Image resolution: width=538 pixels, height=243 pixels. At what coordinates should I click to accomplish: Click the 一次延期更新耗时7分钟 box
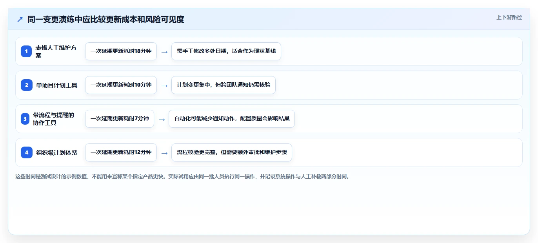point(120,119)
